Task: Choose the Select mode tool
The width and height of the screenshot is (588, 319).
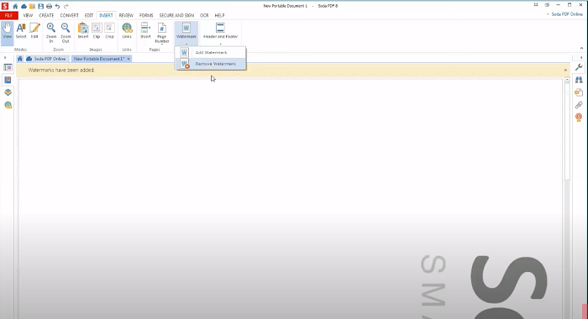Action: (21, 31)
